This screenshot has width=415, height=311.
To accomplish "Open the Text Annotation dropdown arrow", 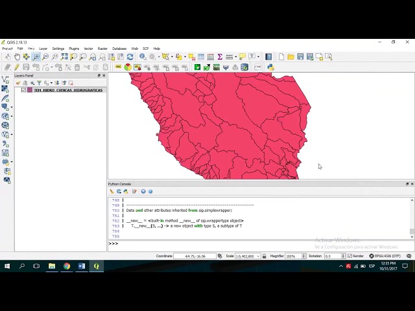I will (x=258, y=56).
